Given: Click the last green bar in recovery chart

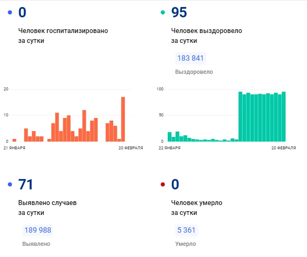Looking at the screenshot, I should [283, 116].
